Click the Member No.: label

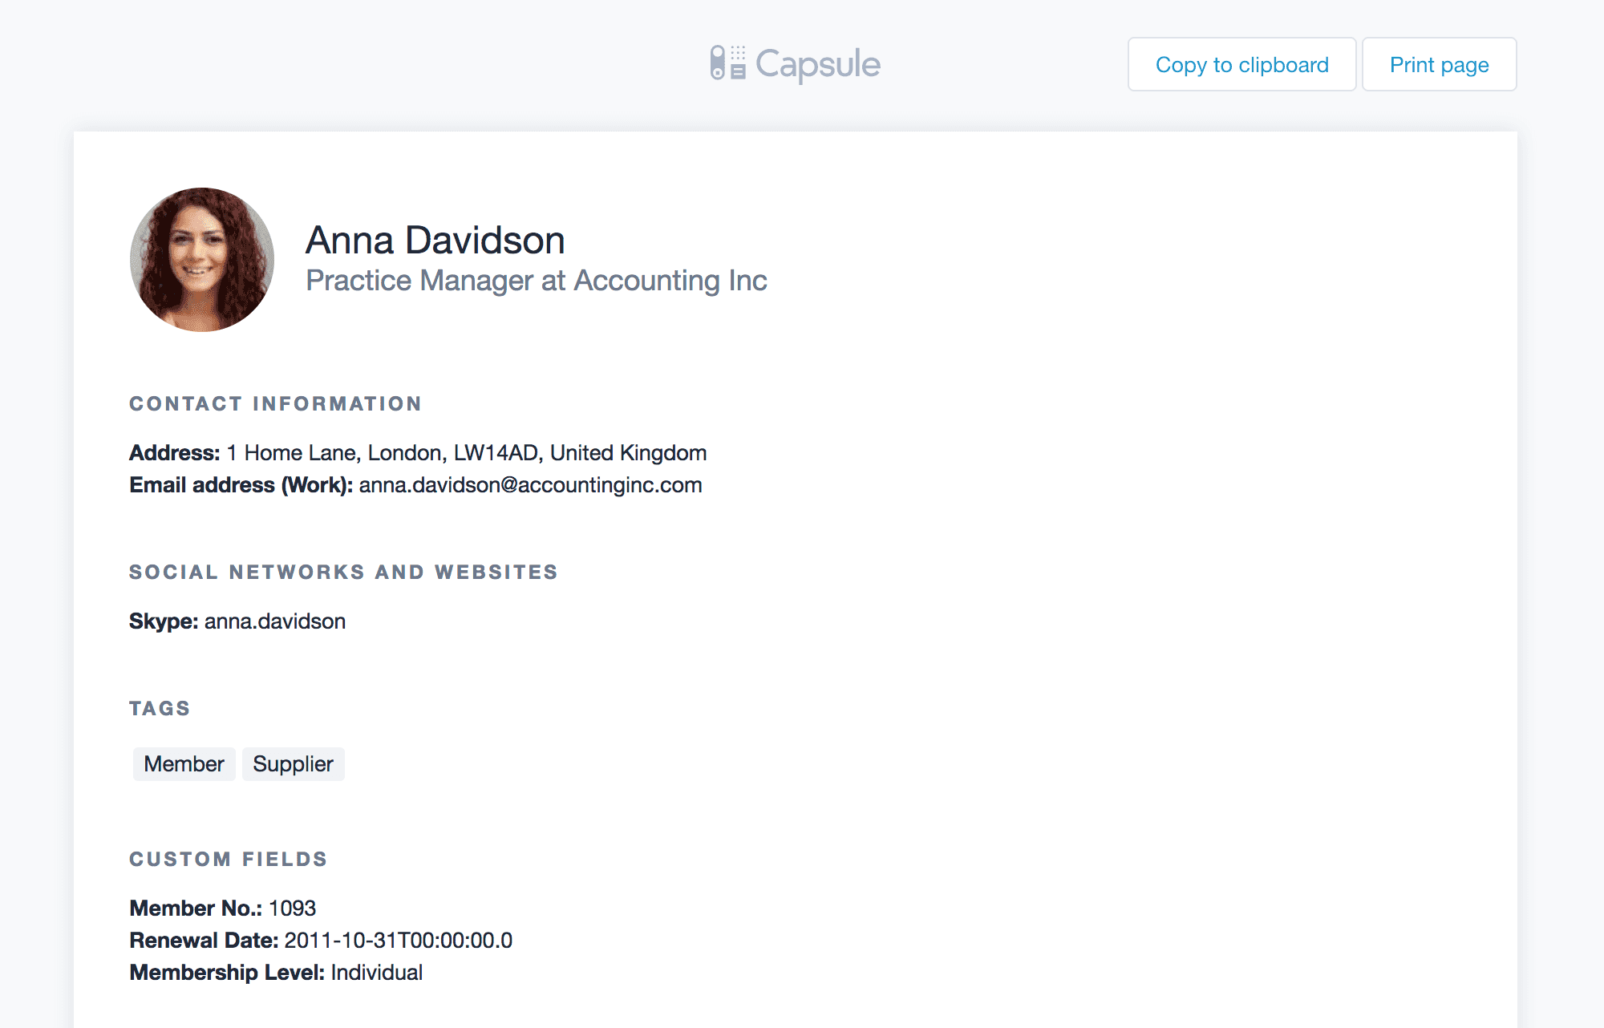(x=196, y=909)
